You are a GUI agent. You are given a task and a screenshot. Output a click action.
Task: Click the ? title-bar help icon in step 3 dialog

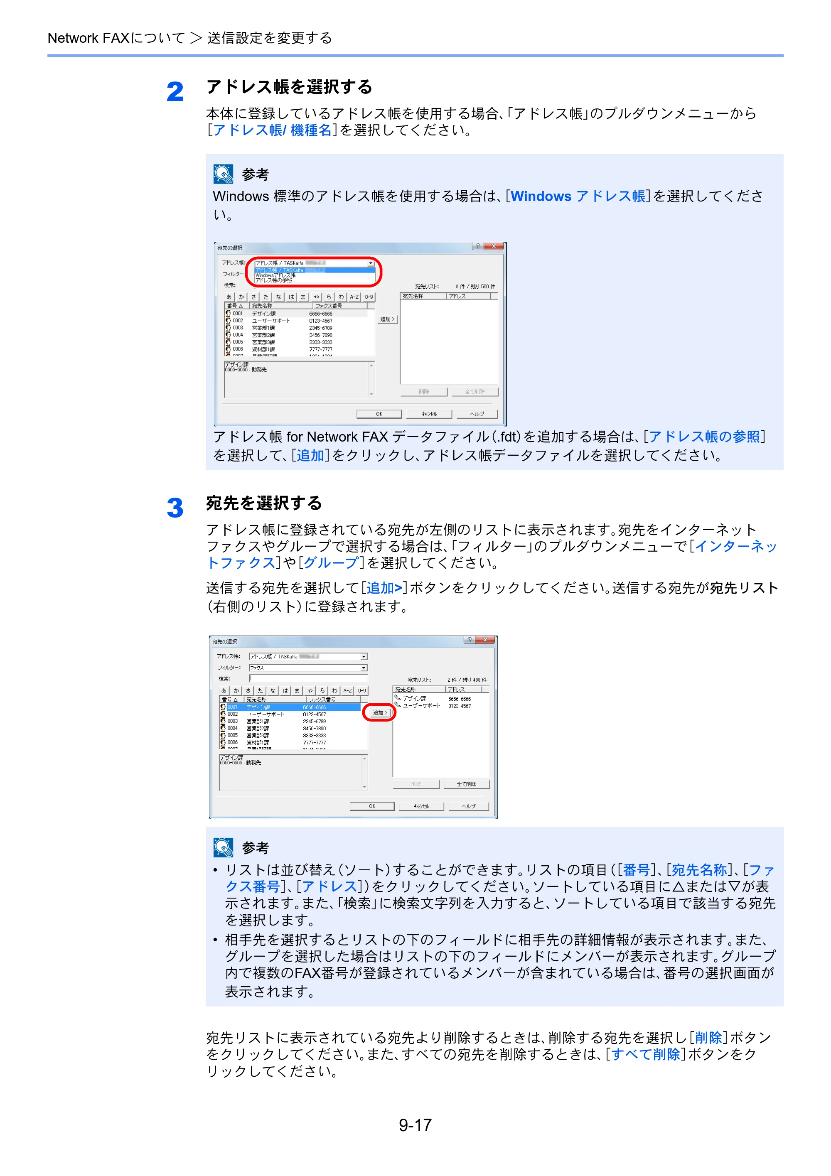point(469,640)
